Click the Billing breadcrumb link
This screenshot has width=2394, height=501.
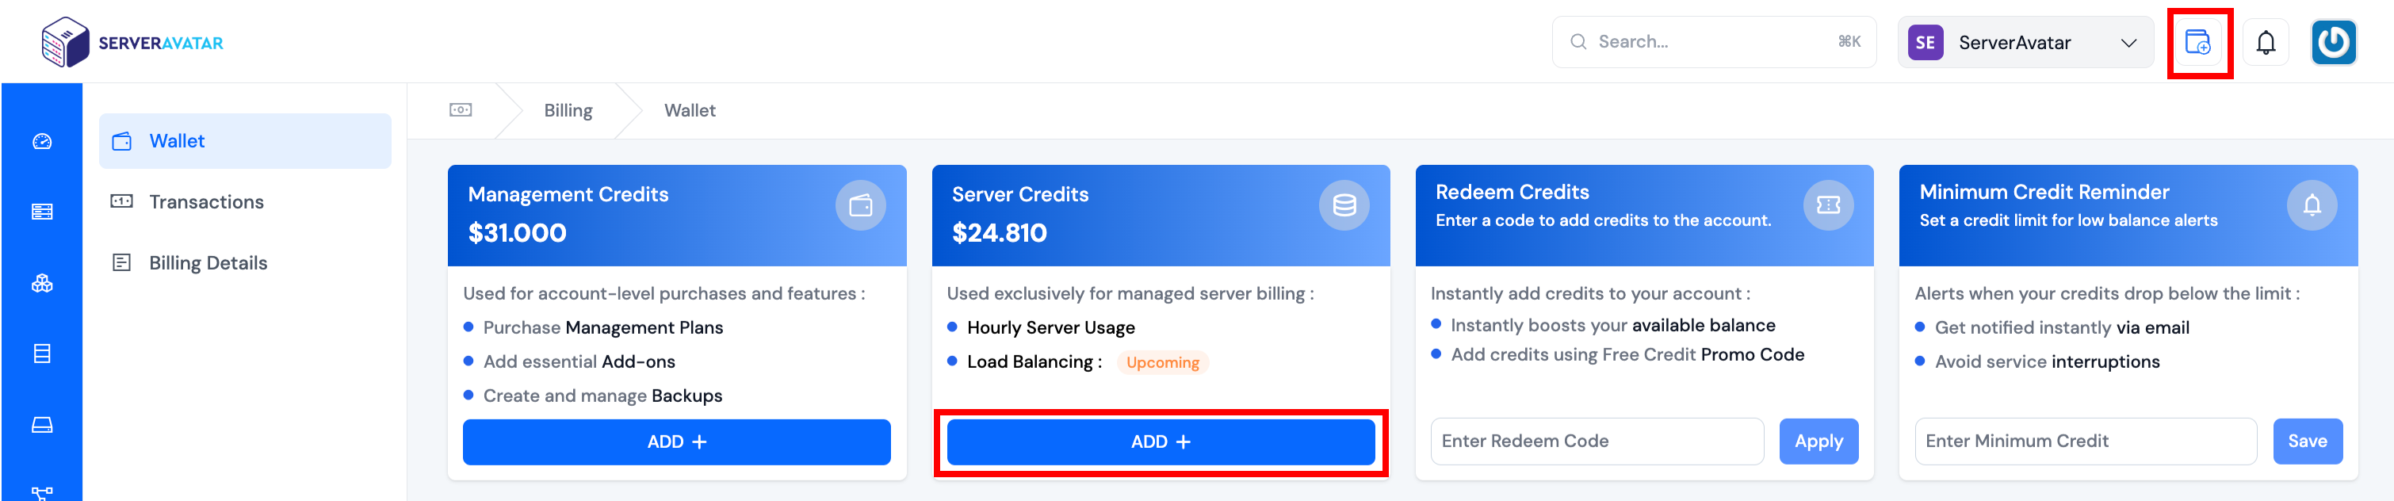pos(568,111)
